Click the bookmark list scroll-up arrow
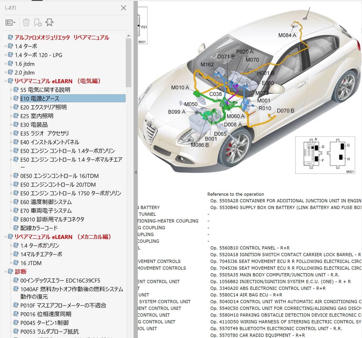 point(129,36)
